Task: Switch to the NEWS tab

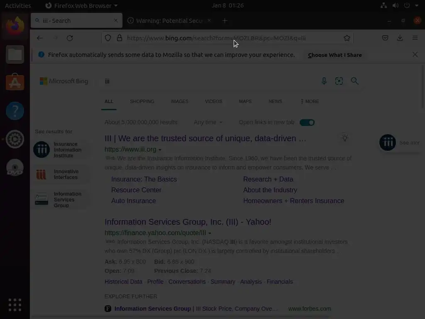Action: pos(275,101)
